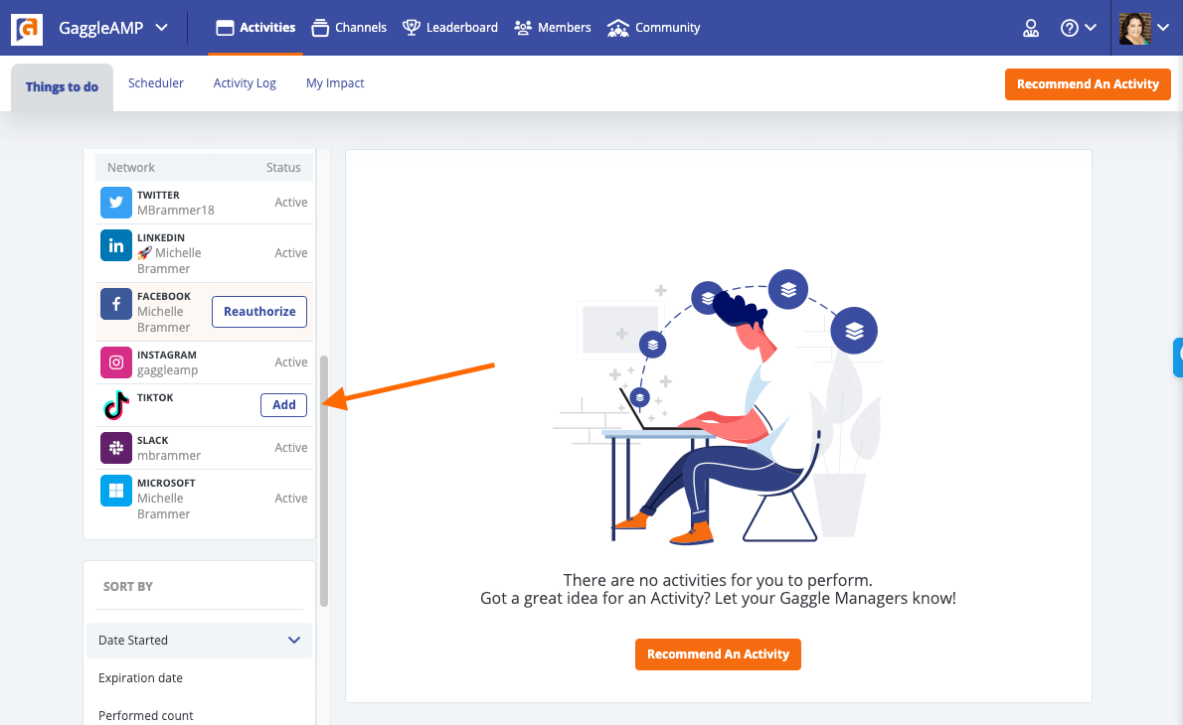
Task: Click Active status in Slack row
Action: pyautogui.click(x=290, y=448)
